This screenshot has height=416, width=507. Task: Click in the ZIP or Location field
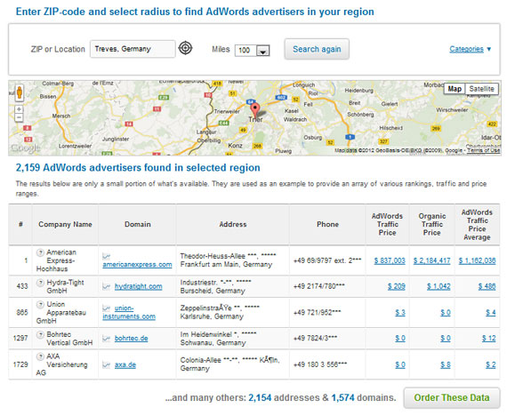(133, 49)
